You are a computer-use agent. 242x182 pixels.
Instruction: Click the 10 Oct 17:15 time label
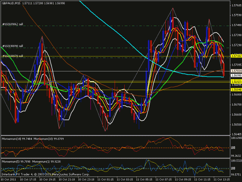pyautogui.click(x=28, y=180)
